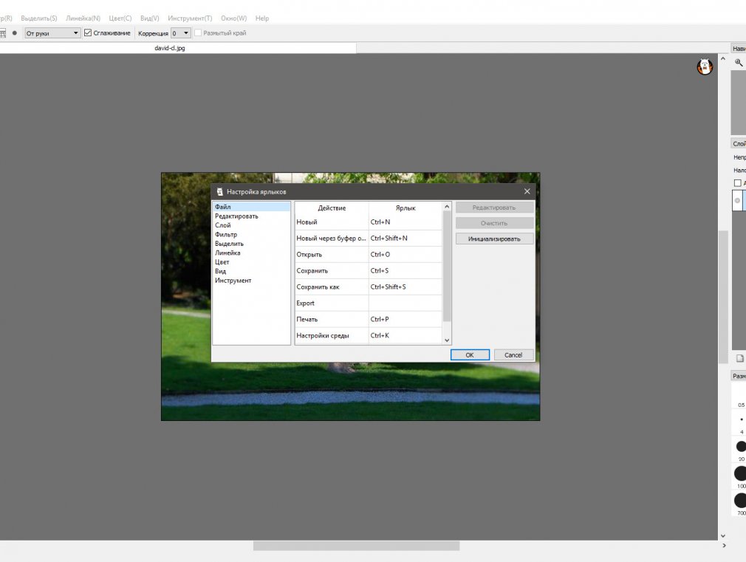Click the canvas vertical scroll-up arrow
The height and width of the screenshot is (562, 746).
pyautogui.click(x=723, y=58)
